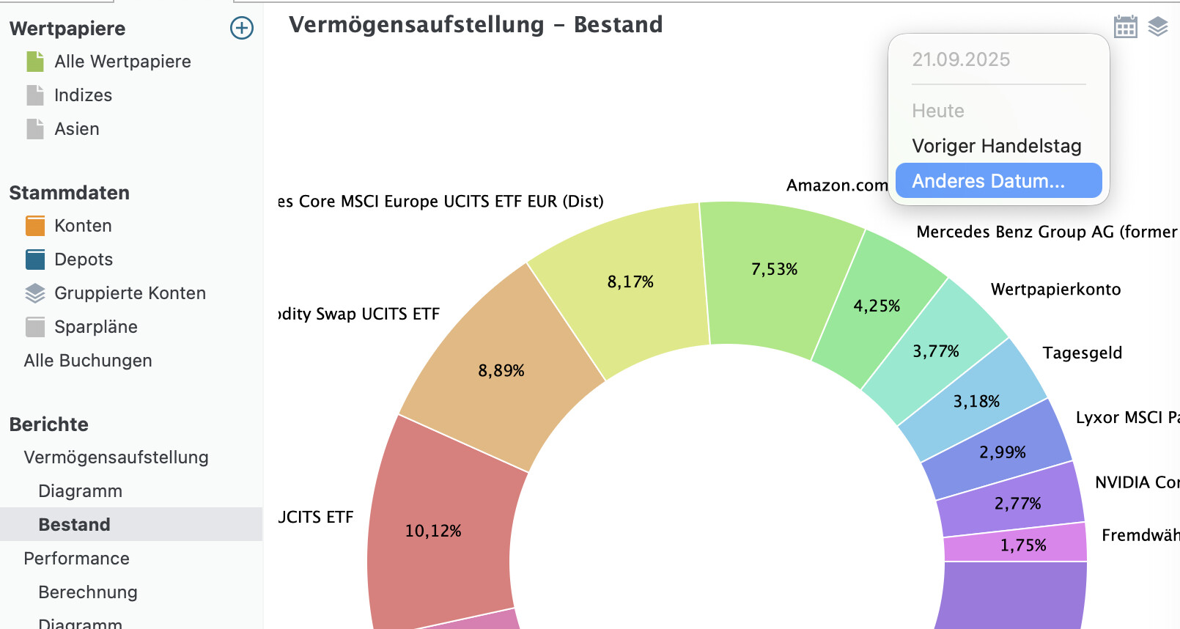Click the orange Konten icon
This screenshot has width=1180, height=629.
pos(35,226)
